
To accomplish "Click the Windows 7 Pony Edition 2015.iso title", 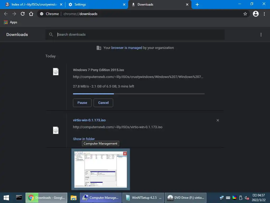I will click(98, 70).
